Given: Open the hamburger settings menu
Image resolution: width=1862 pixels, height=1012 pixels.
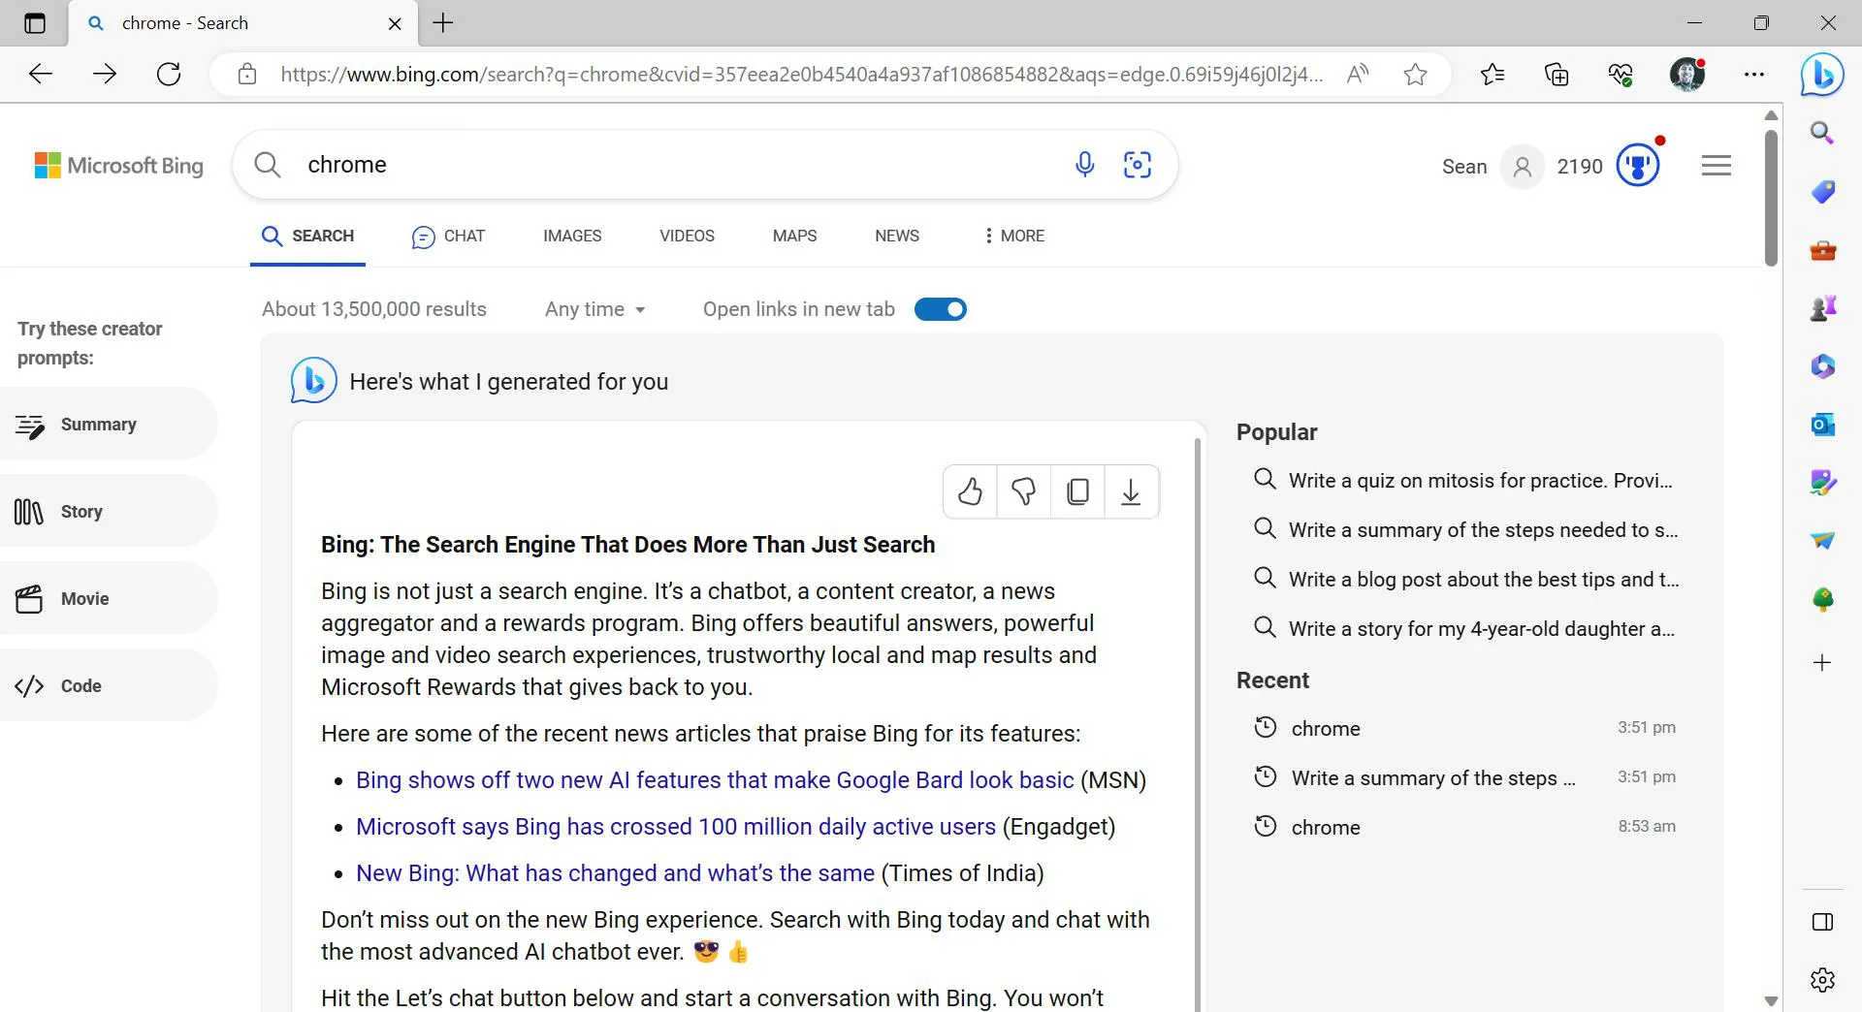Looking at the screenshot, I should (1716, 166).
